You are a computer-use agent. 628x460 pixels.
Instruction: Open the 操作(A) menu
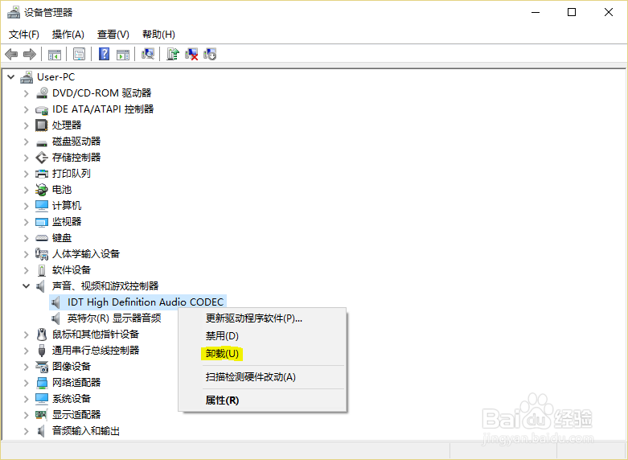coord(68,35)
